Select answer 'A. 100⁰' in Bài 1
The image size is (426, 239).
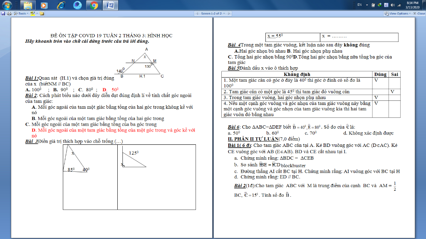[33, 90]
